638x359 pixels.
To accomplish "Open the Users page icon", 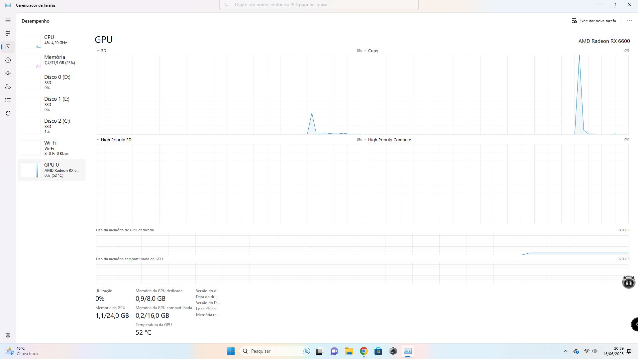I will click(8, 87).
